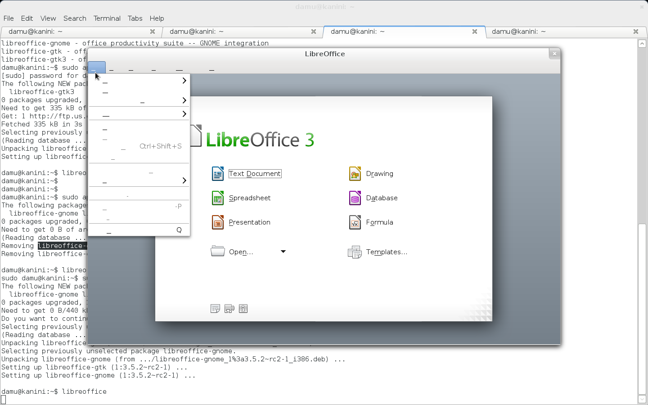Open the terminal Help menu
The image size is (648, 405).
(x=157, y=18)
